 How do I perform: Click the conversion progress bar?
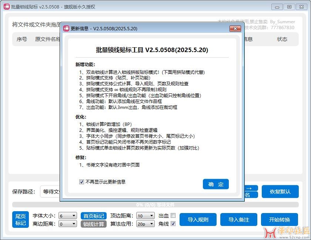pos(155,205)
